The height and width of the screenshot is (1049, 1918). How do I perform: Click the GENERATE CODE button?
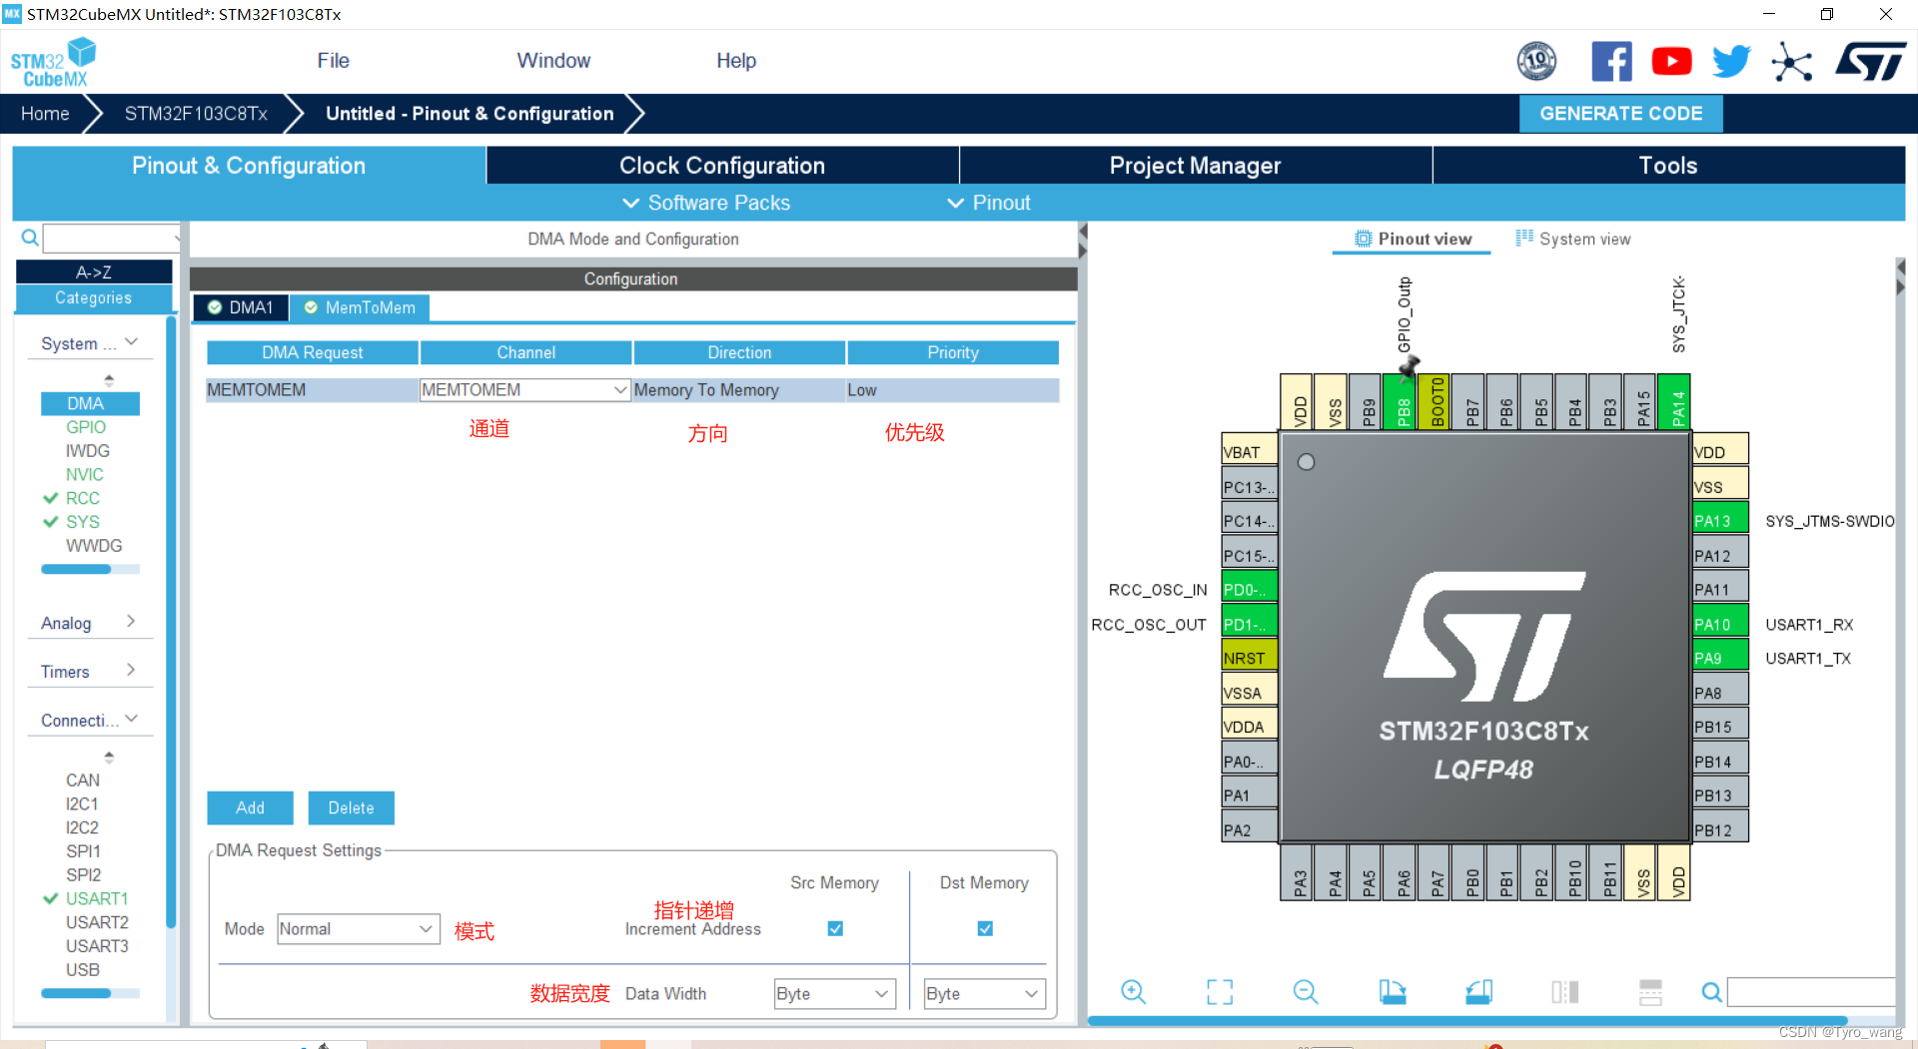1620,113
